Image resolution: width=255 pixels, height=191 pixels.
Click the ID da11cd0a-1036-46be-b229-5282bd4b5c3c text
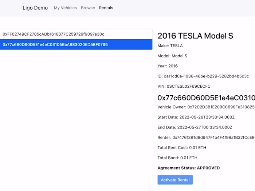point(203,76)
